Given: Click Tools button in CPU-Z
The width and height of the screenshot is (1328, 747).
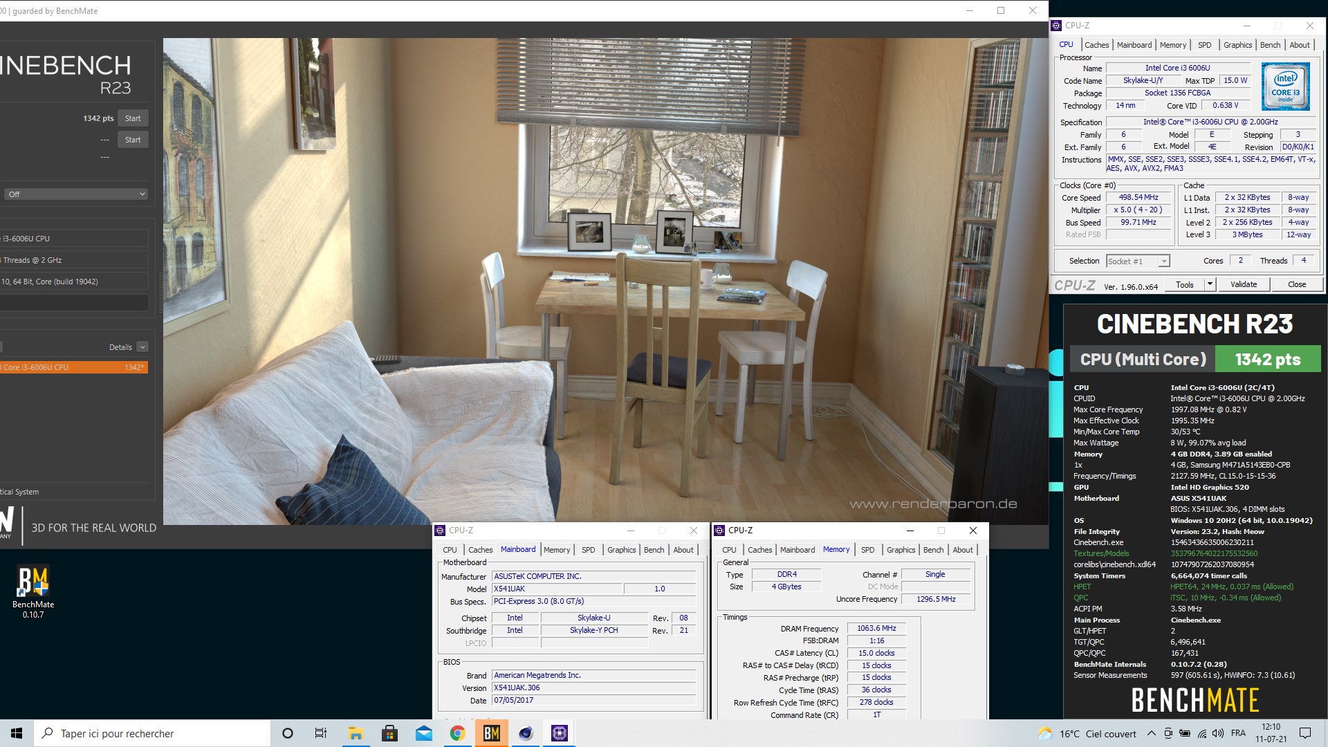Looking at the screenshot, I should 1184,284.
